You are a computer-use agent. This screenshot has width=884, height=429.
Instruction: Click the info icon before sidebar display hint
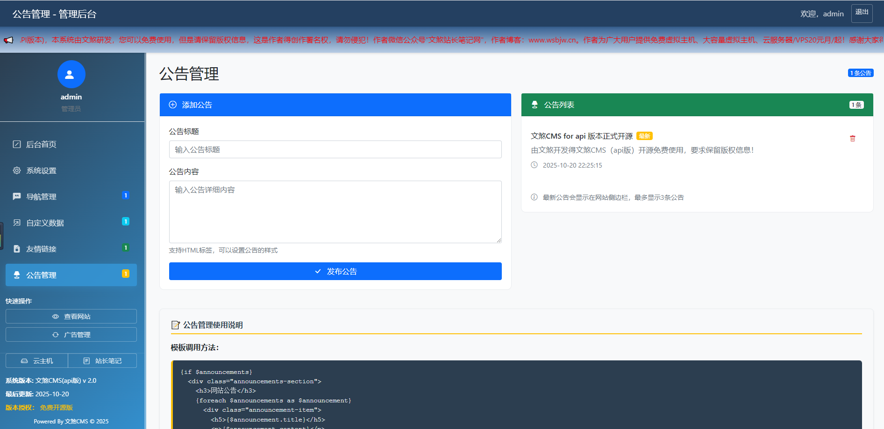coord(534,197)
